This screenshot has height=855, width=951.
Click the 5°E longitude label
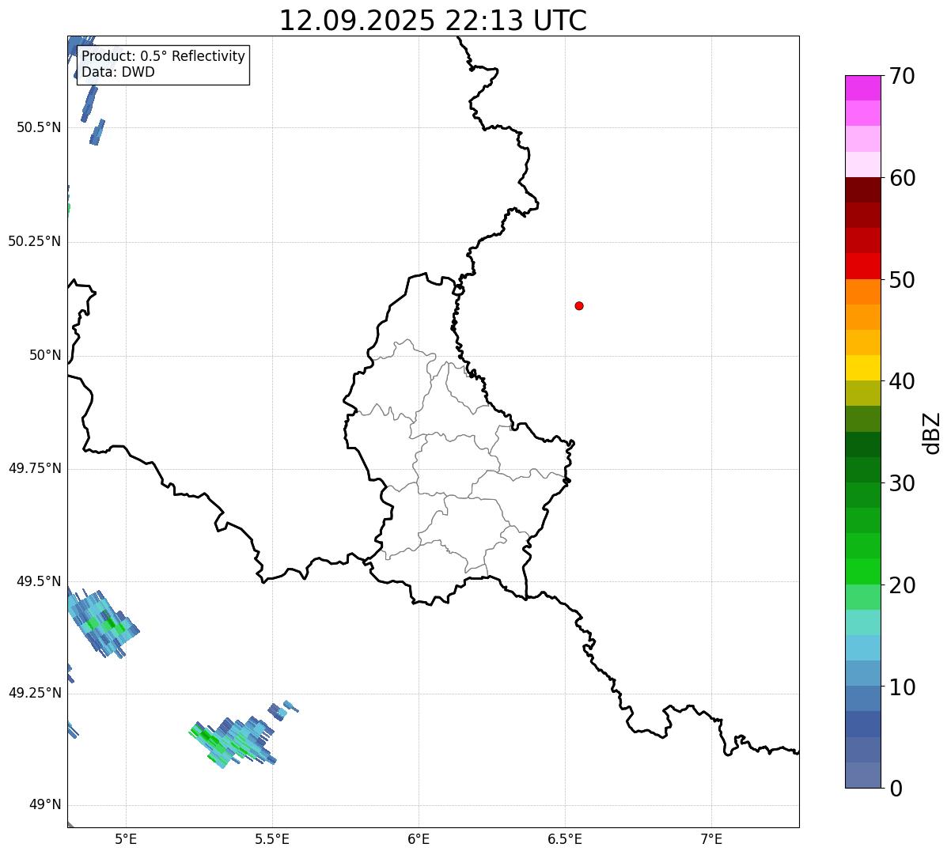point(126,838)
